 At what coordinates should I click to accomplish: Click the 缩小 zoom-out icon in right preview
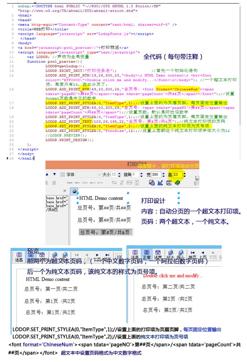point(180,254)
